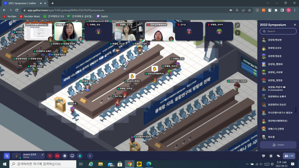Turn on the camera in Gather
The width and height of the screenshot is (299, 168).
[57, 156]
